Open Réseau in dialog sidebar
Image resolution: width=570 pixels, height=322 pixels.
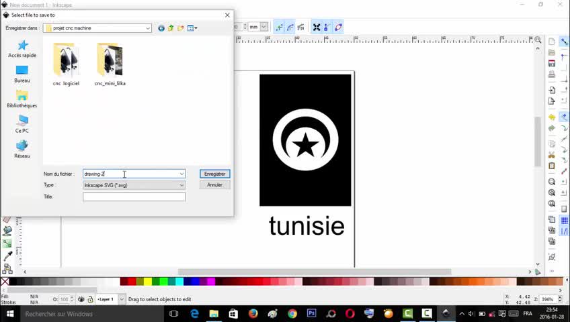(22, 150)
